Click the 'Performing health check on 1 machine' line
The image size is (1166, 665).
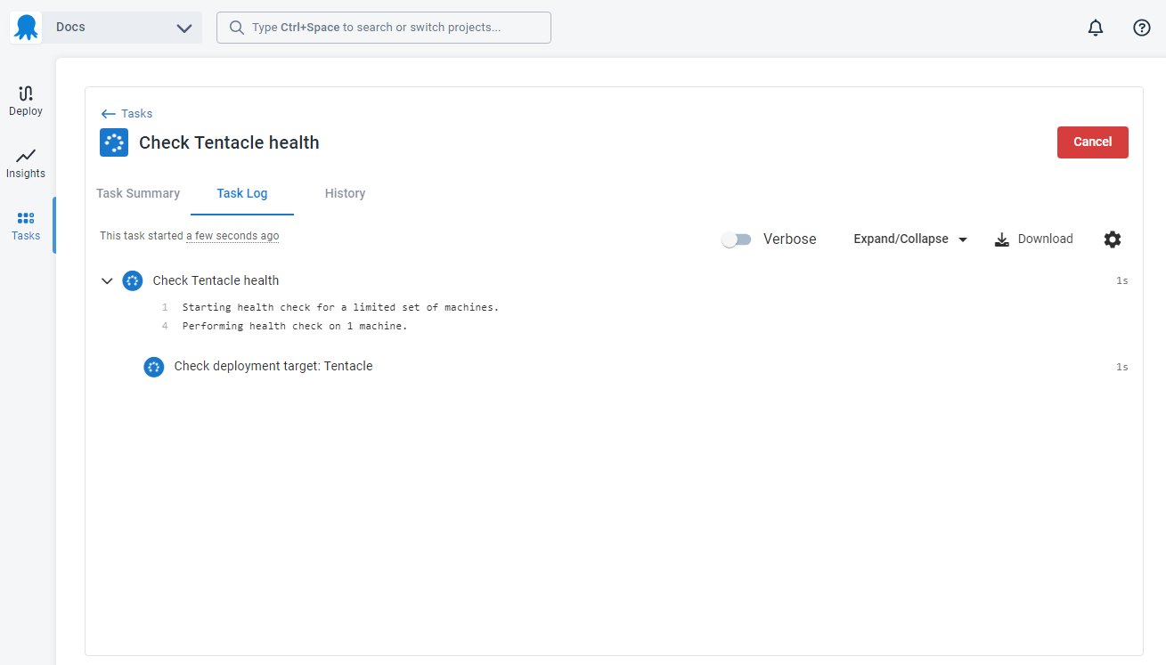295,326
